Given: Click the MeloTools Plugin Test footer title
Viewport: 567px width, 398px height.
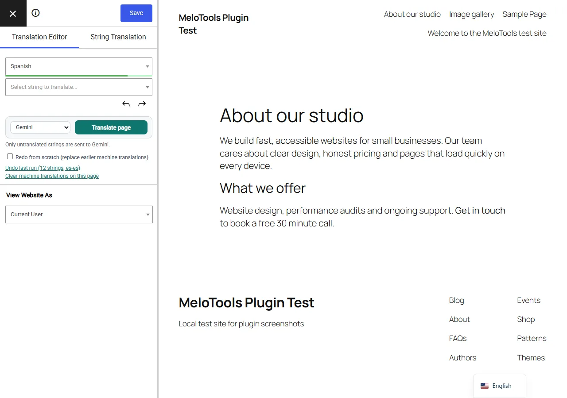Looking at the screenshot, I should coord(246,303).
